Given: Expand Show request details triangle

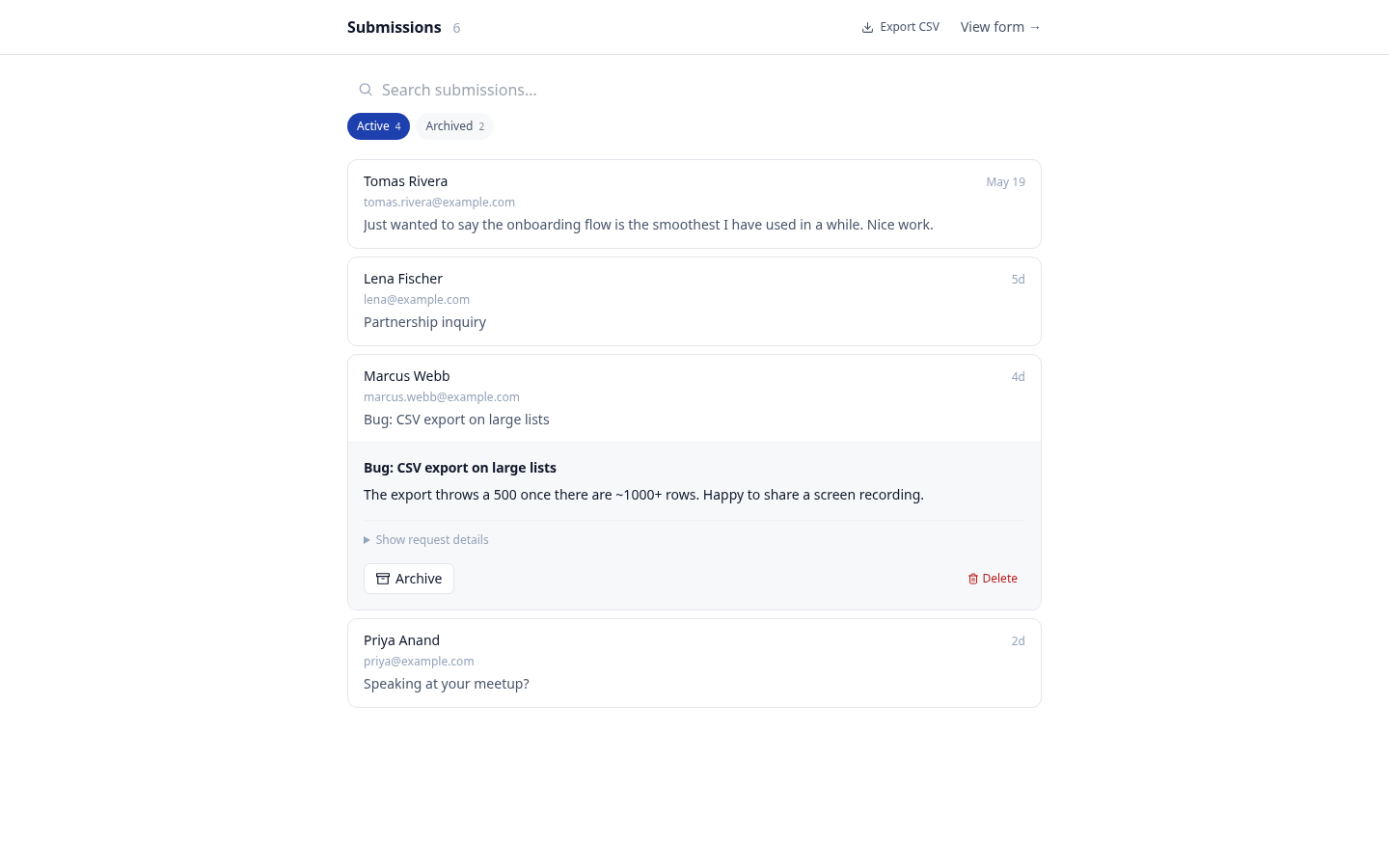Looking at the screenshot, I should pos(367,540).
